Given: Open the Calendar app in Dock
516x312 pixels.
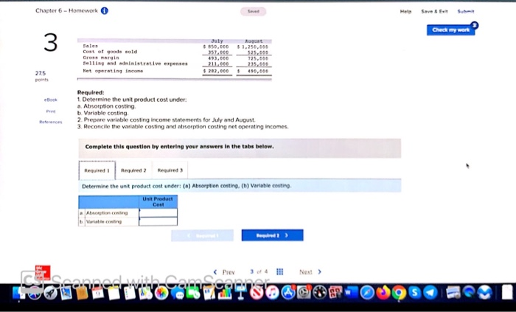Looking at the screenshot, I should [x=98, y=293].
